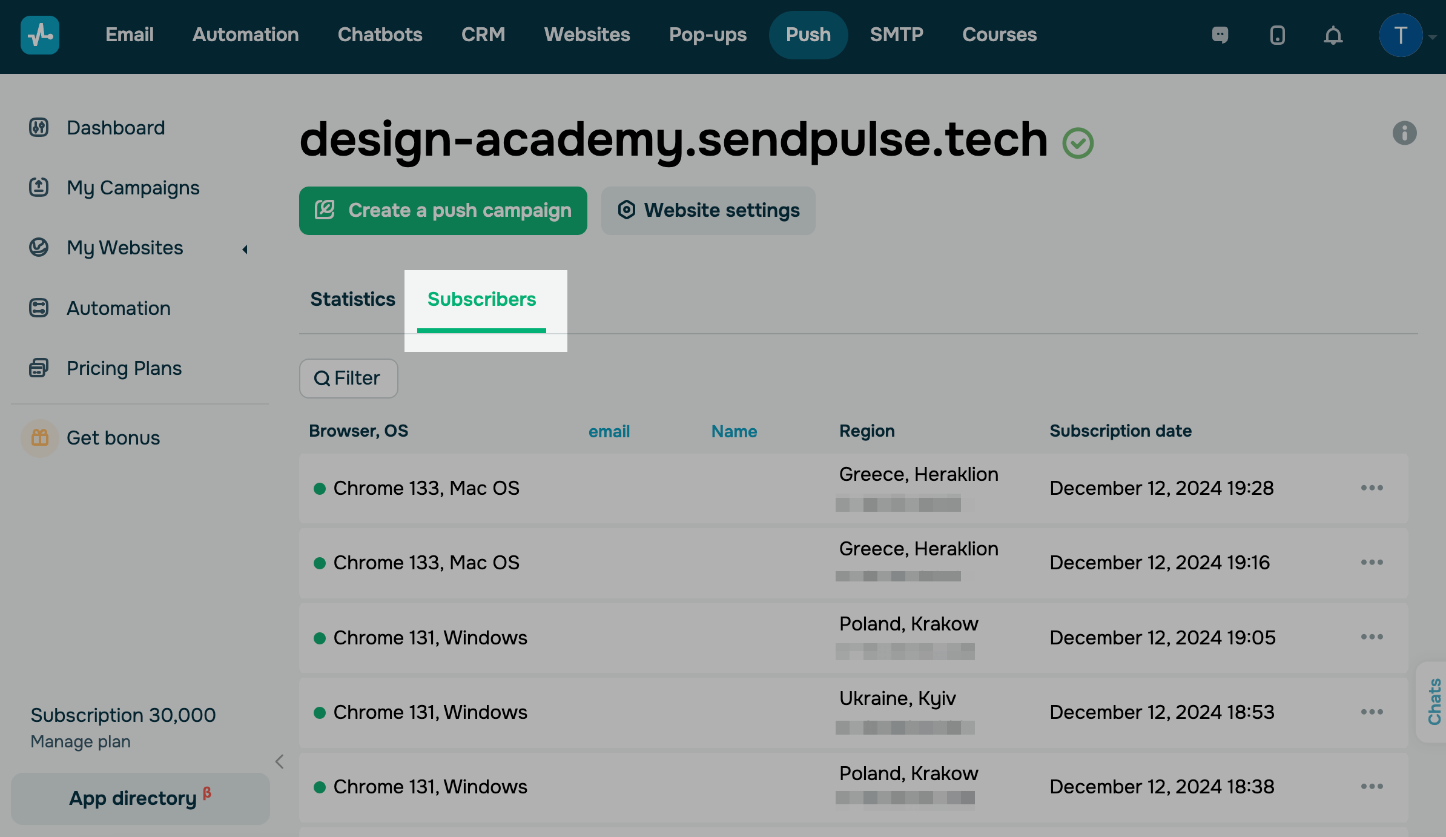Click the My Websites sidebar icon
1446x837 pixels.
click(x=39, y=247)
